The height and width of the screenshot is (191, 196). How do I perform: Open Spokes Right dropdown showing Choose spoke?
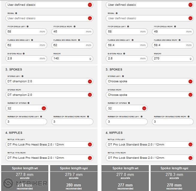[x=149, y=95]
